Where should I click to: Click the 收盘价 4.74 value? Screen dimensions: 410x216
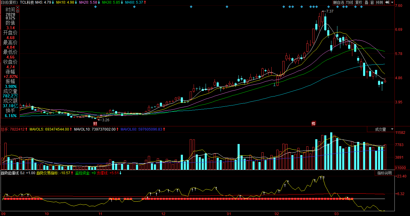(x=10, y=67)
